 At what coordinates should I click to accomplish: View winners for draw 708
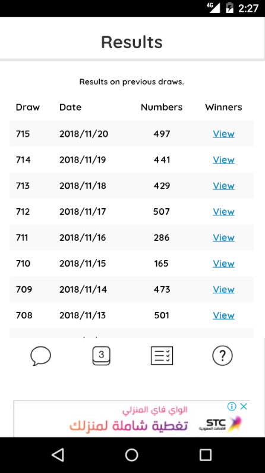pos(223,315)
